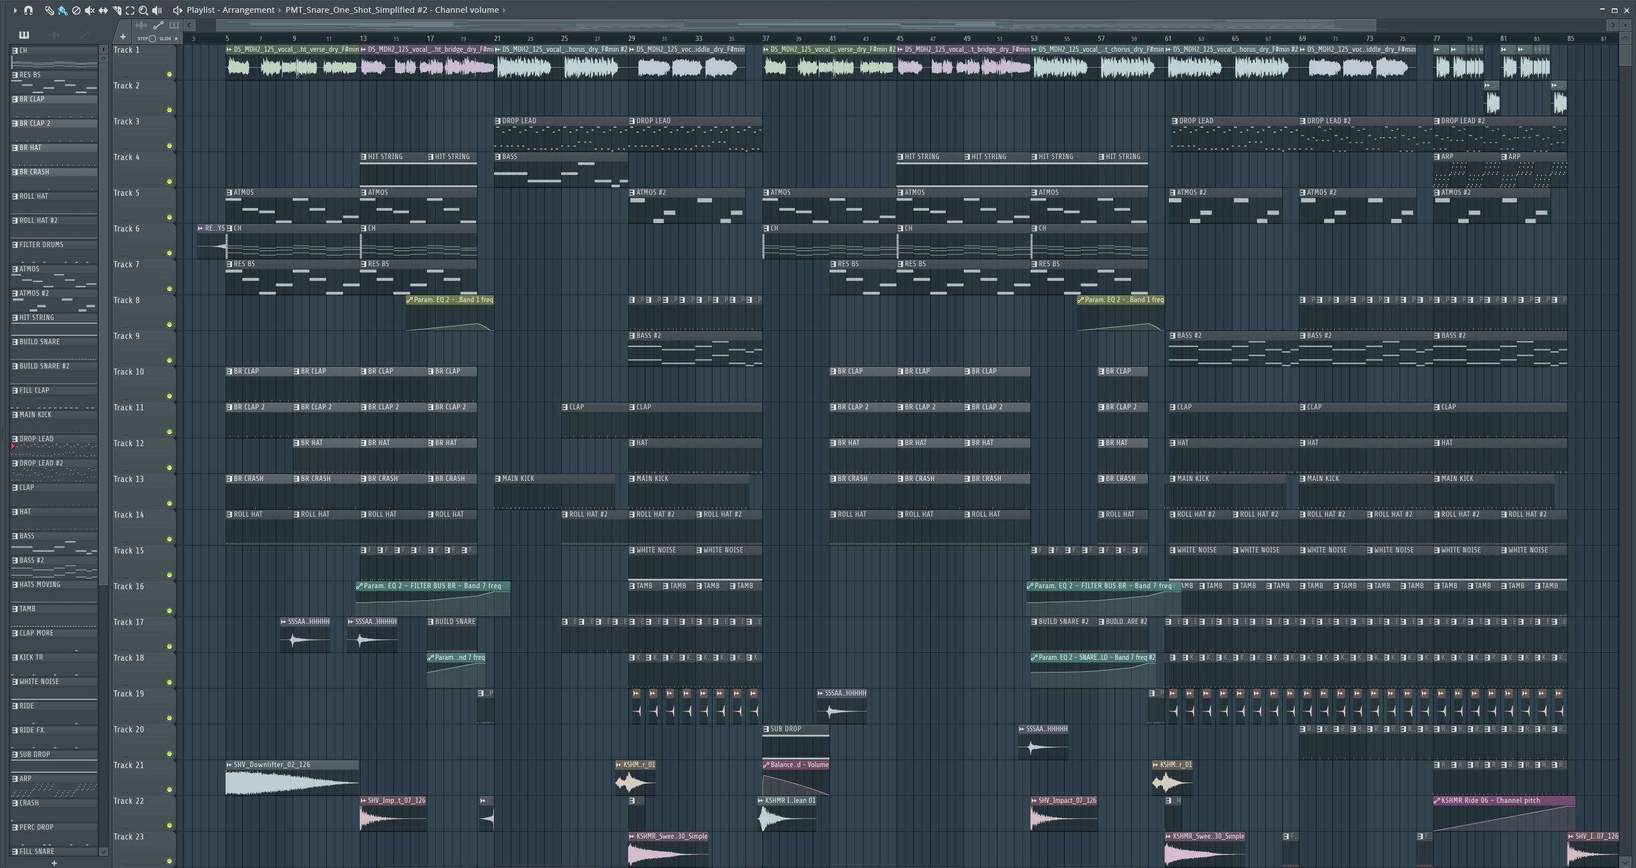The width and height of the screenshot is (1636, 868).
Task: Select the Slip tool
Action: (103, 10)
